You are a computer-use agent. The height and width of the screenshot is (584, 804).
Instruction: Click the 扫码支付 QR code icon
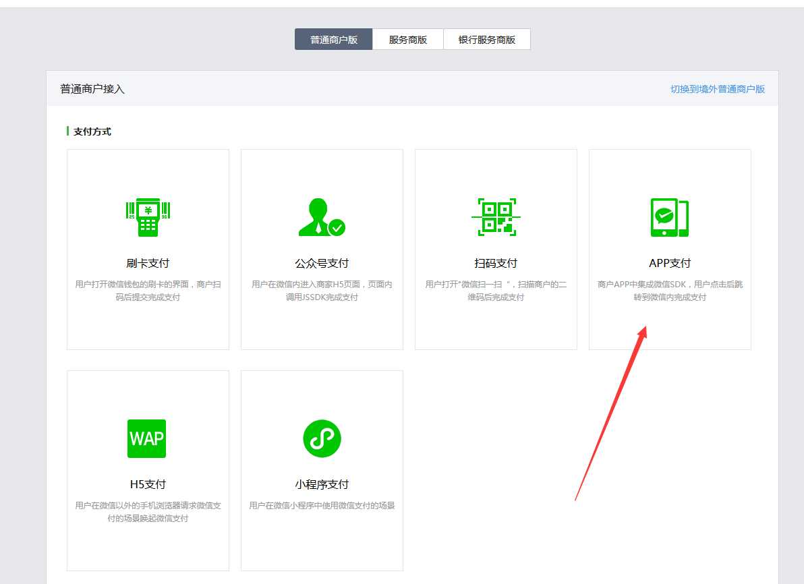pyautogui.click(x=496, y=217)
